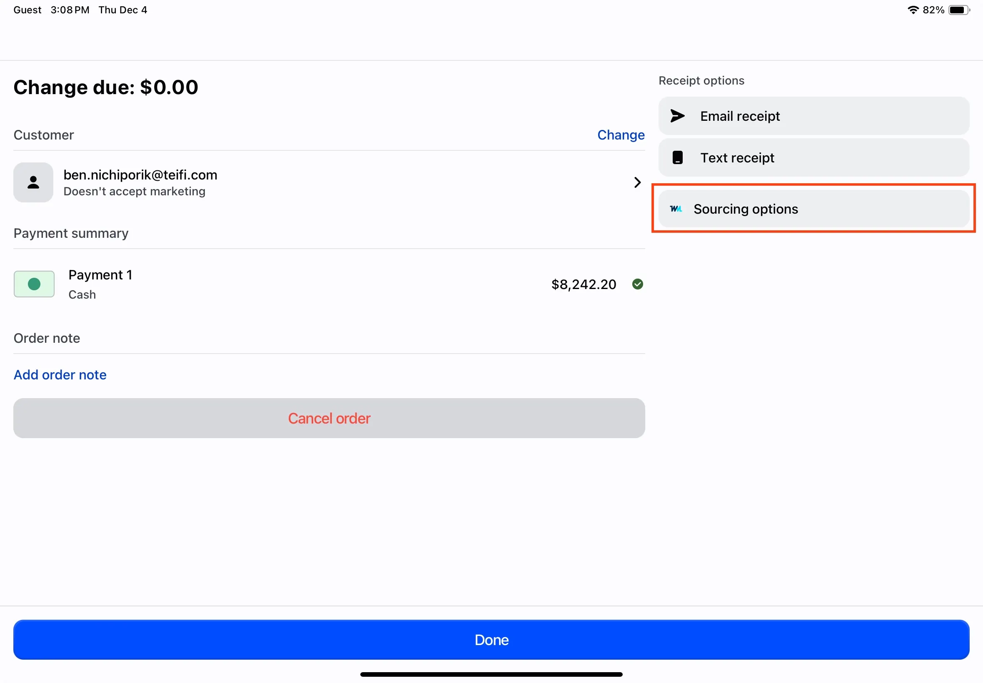Click the green payment success checkmark
Viewport: 983px width, 683px height.
pyautogui.click(x=637, y=284)
